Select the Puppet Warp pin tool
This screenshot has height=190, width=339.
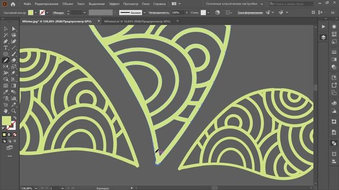(14, 73)
